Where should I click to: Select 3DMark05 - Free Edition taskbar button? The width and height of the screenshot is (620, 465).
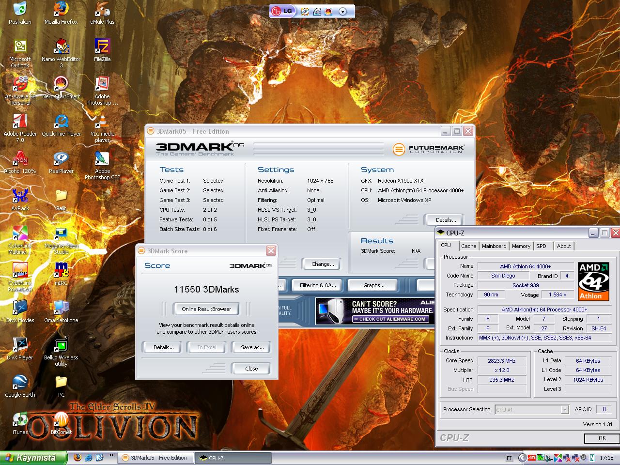click(x=156, y=458)
